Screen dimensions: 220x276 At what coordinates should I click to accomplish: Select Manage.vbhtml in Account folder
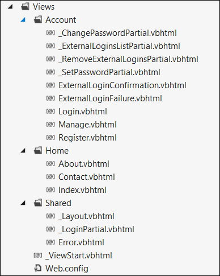(87, 125)
